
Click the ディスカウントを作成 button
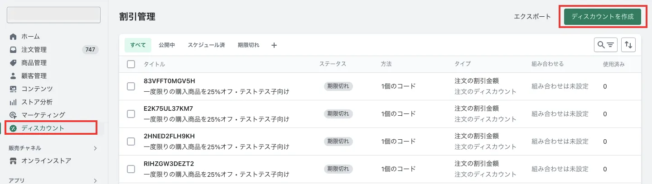(602, 17)
